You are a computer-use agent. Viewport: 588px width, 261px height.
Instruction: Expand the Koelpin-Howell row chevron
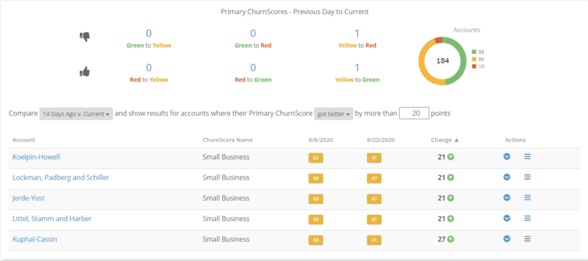507,156
